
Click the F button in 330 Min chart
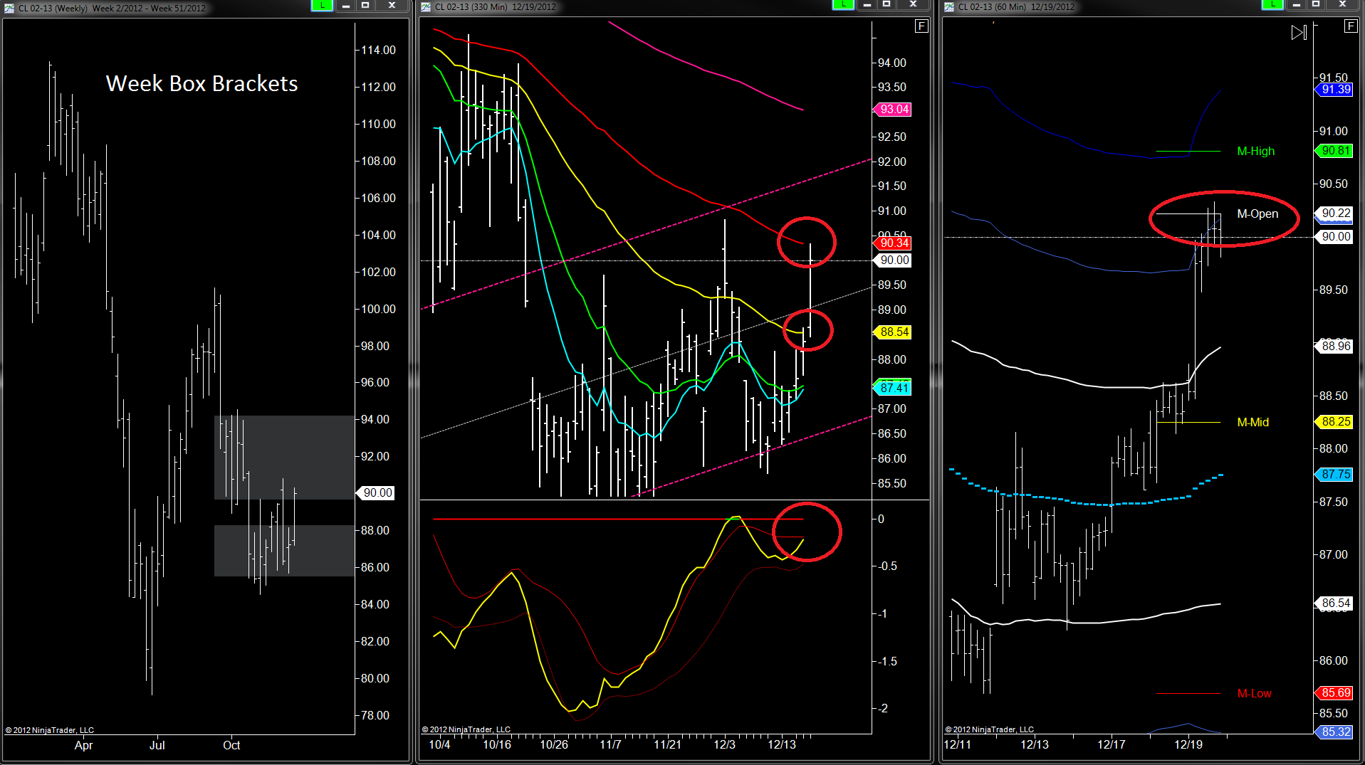coord(921,26)
